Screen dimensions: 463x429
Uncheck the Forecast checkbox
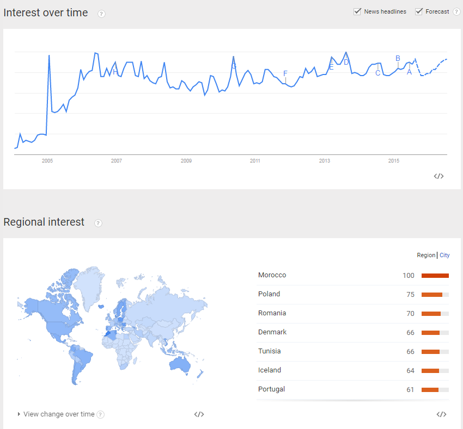pyautogui.click(x=419, y=11)
